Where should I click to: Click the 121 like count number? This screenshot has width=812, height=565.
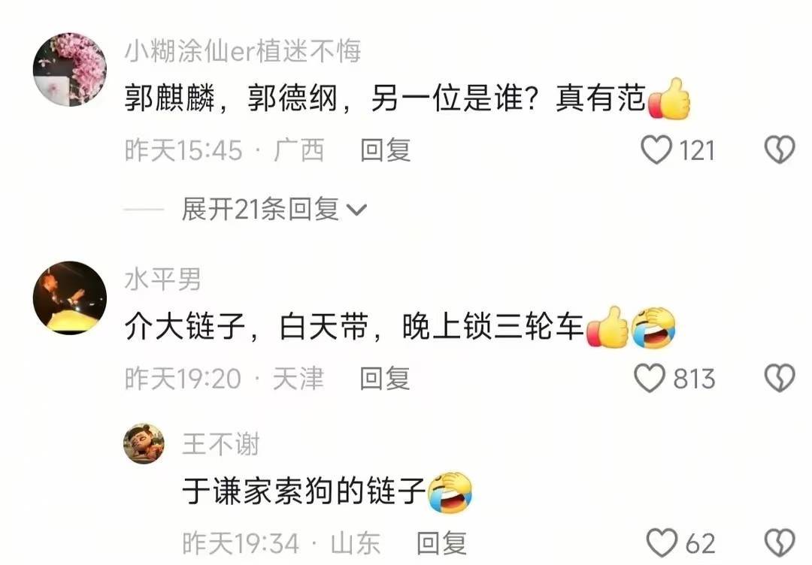point(696,150)
